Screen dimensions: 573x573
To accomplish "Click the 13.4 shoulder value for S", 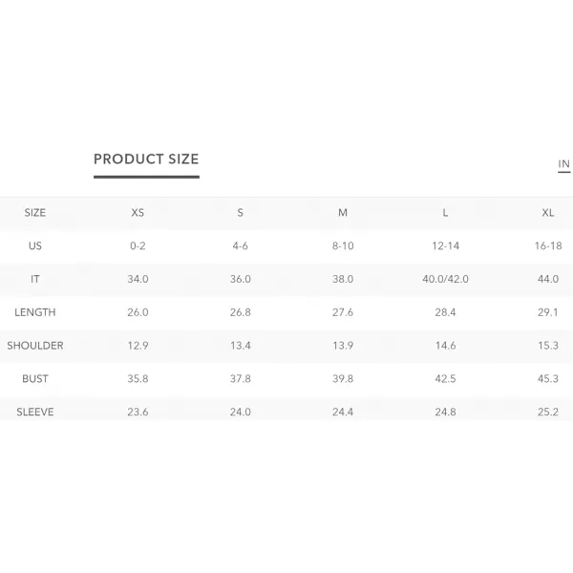I will (x=240, y=346).
